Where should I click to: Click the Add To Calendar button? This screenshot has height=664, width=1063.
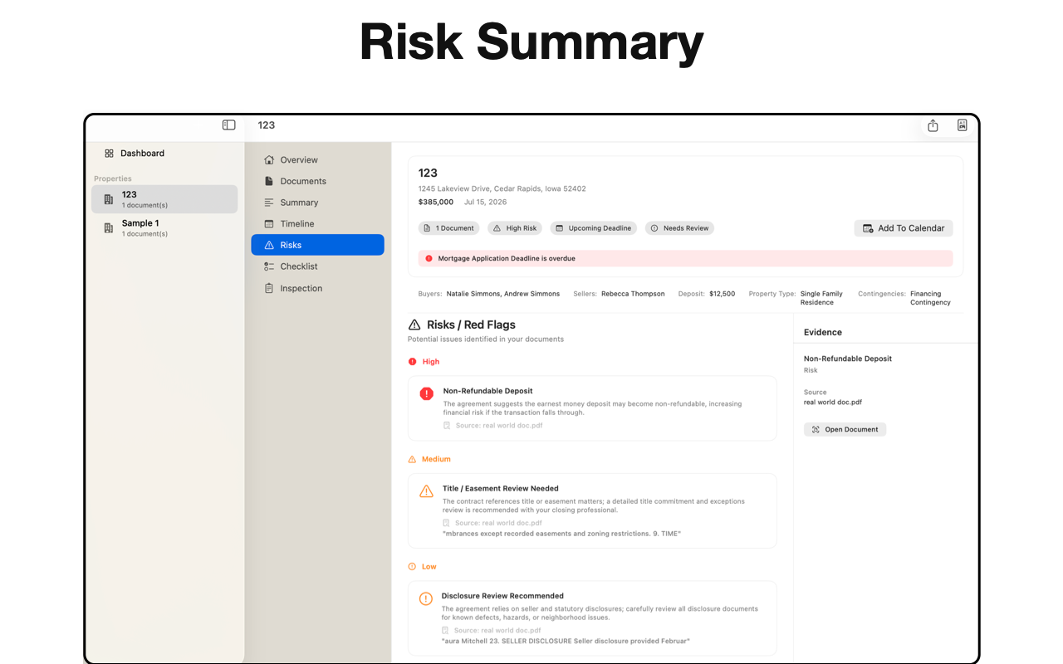[x=903, y=228]
